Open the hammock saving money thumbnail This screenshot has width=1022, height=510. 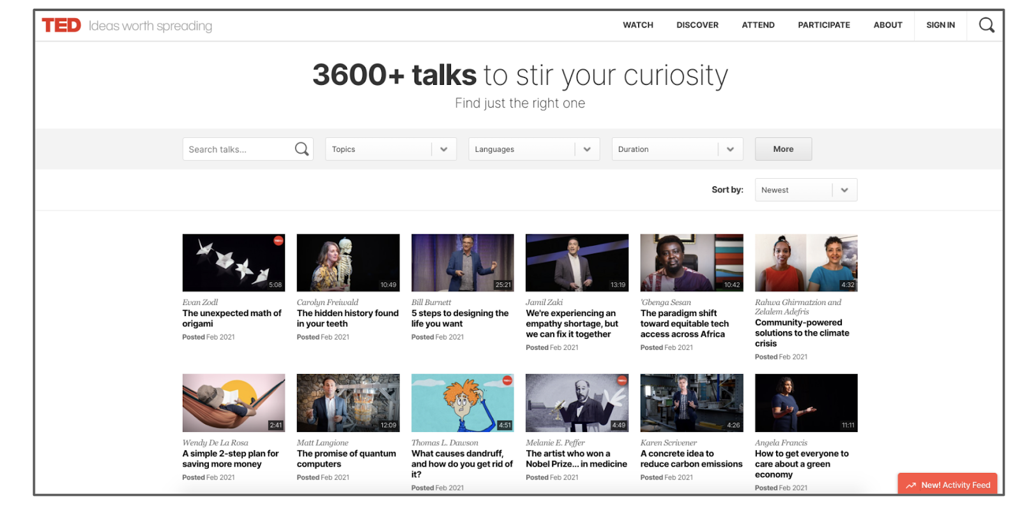[234, 403]
